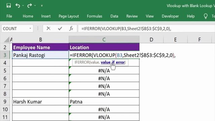
Task: Open the Redo history dropdown arrow
Action: pyautogui.click(x=35, y=6)
